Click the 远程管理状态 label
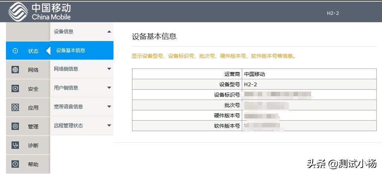Viewport: 382px width, 174px height. [x=69, y=126]
